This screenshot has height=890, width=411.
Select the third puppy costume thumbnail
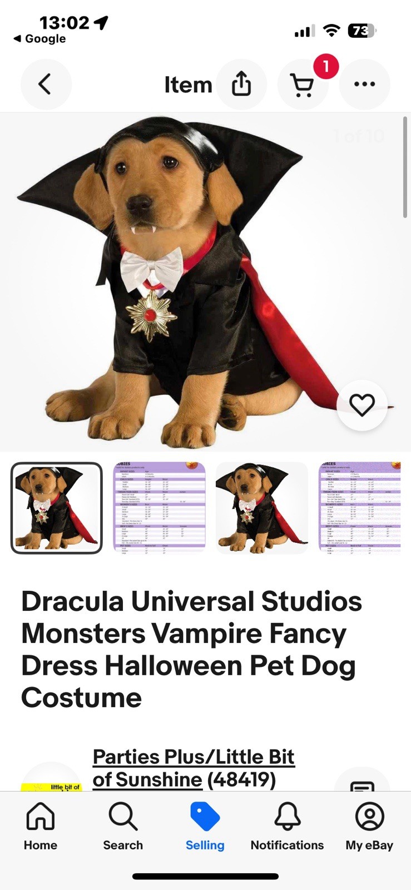[x=262, y=508]
